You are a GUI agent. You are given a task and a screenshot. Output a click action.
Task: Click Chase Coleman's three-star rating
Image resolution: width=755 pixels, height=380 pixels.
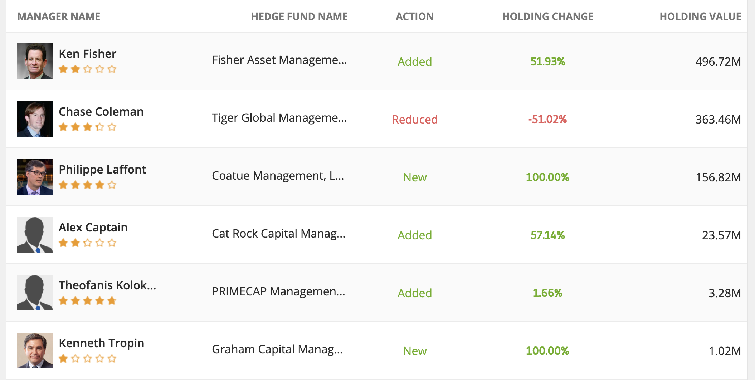click(88, 127)
